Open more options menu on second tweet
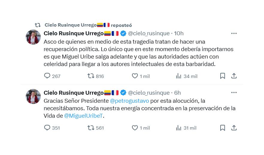 pos(234,93)
